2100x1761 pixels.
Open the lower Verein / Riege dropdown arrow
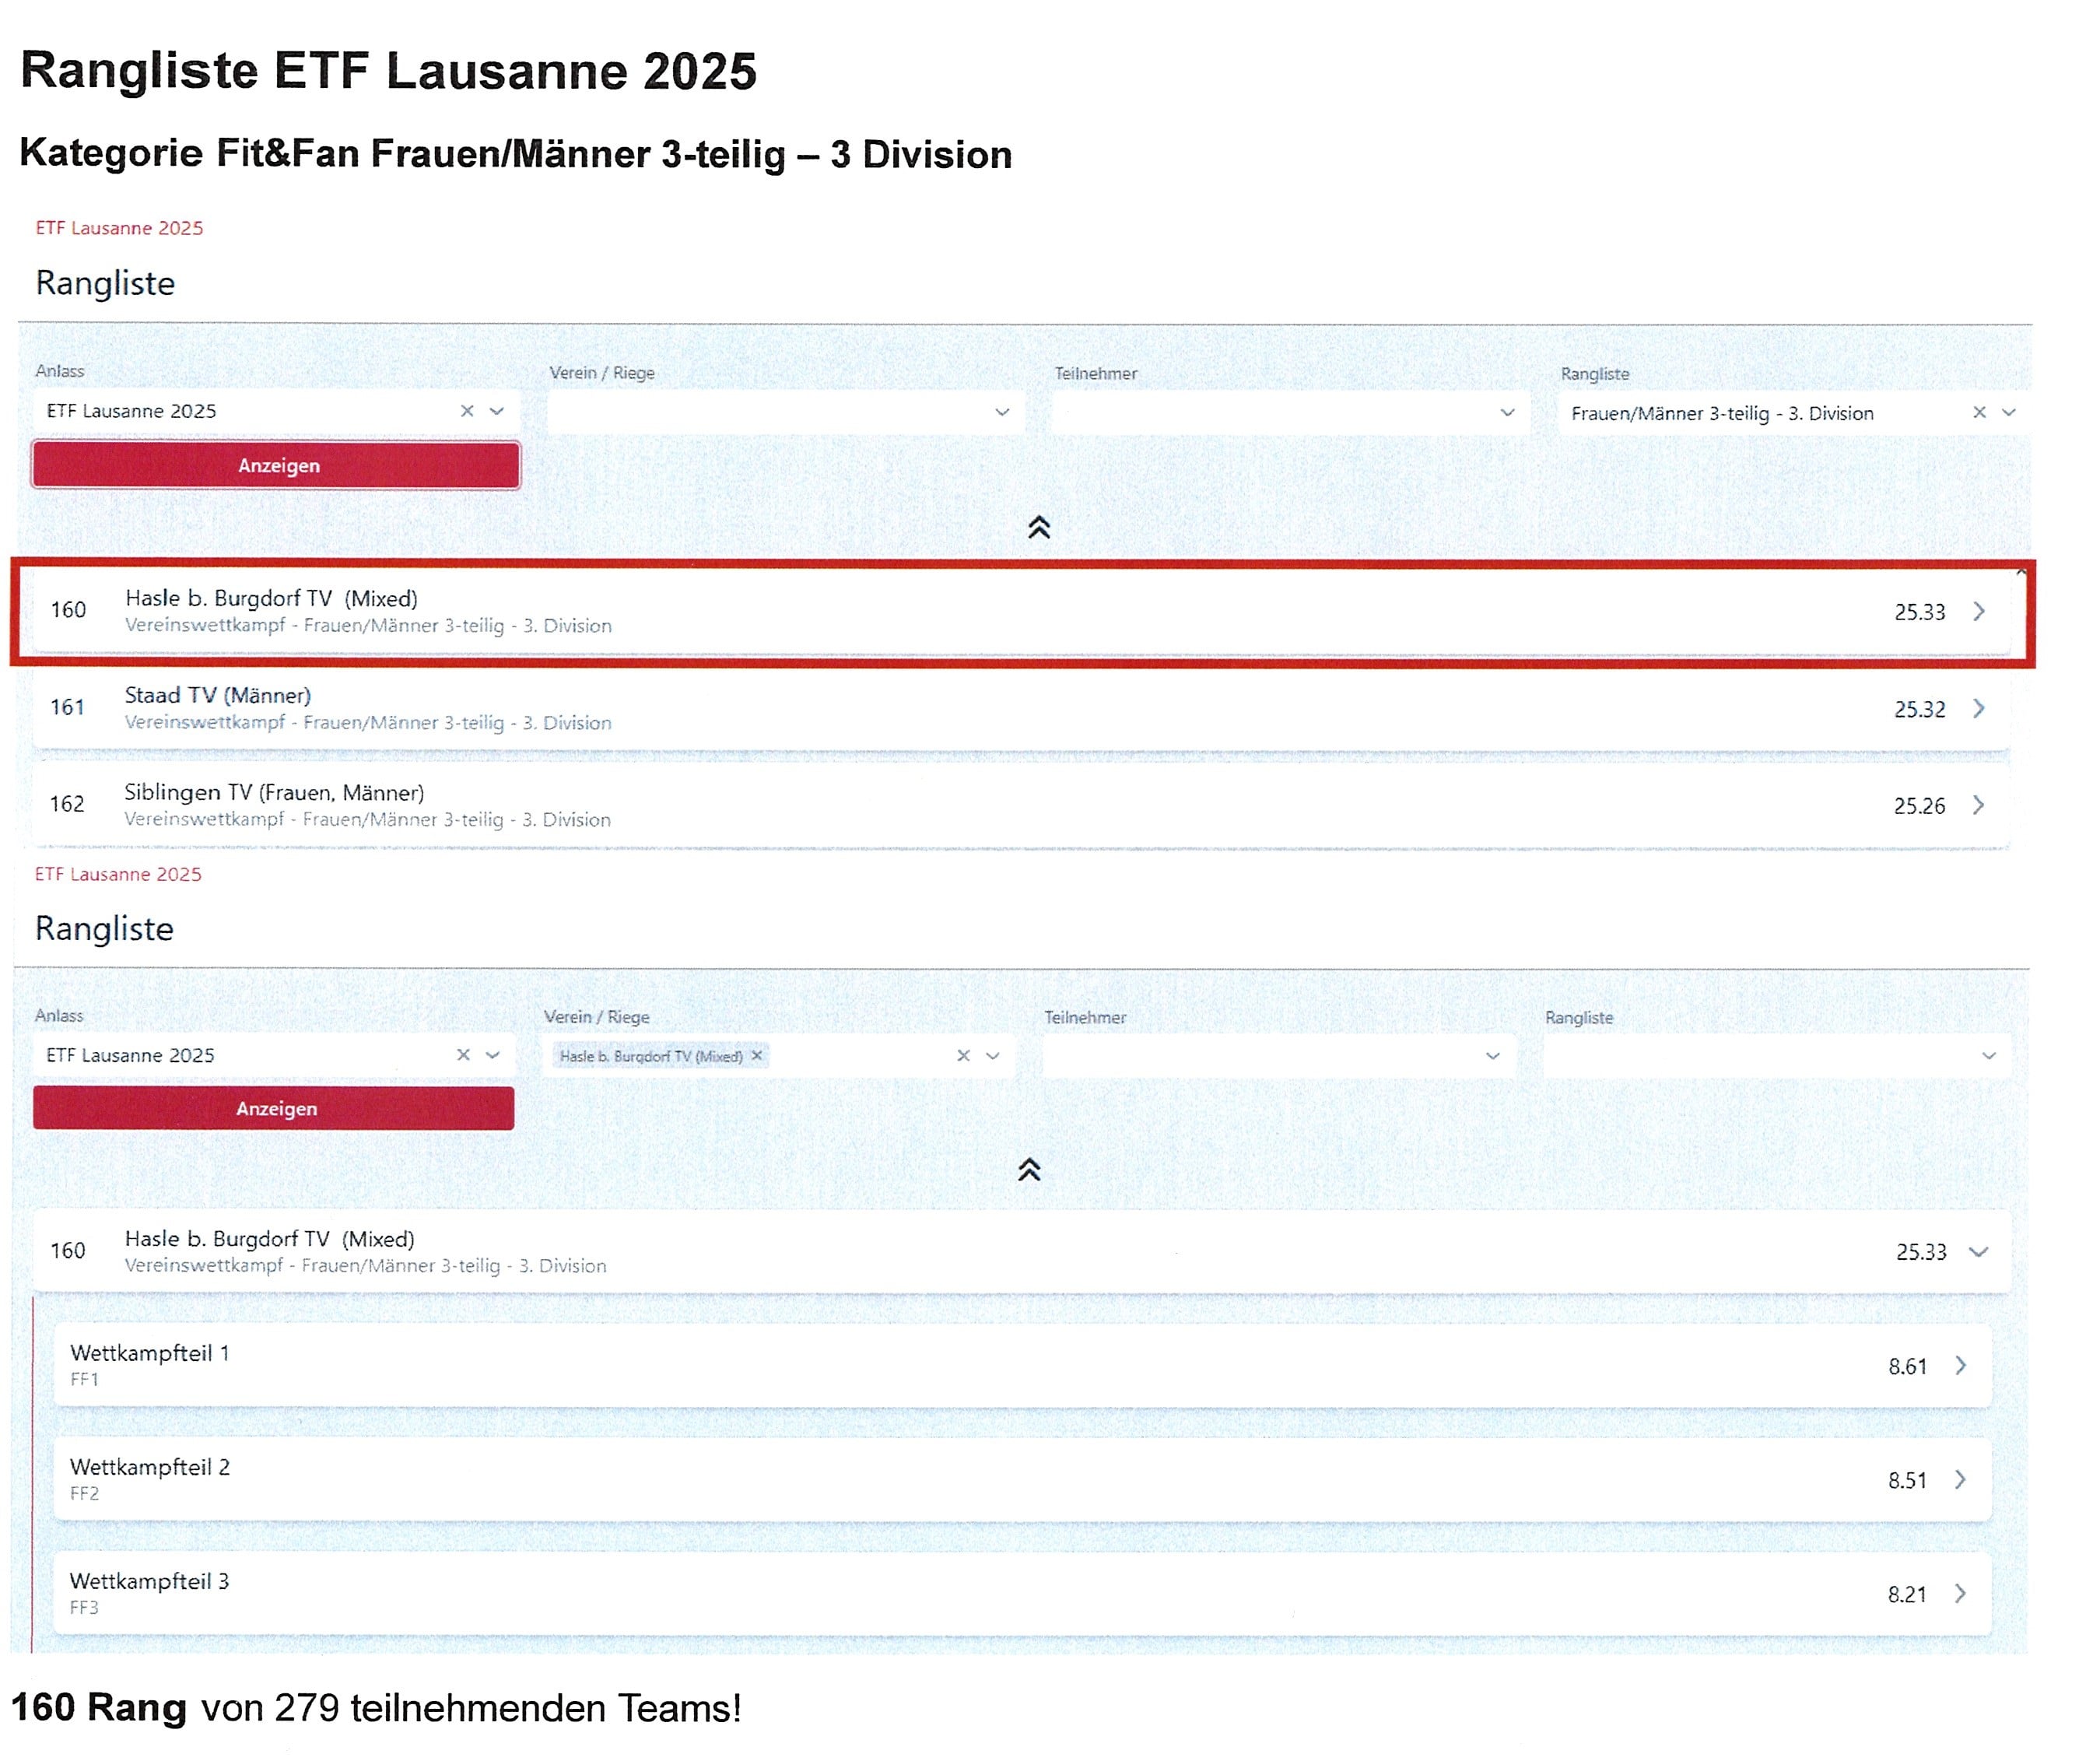pos(993,1055)
